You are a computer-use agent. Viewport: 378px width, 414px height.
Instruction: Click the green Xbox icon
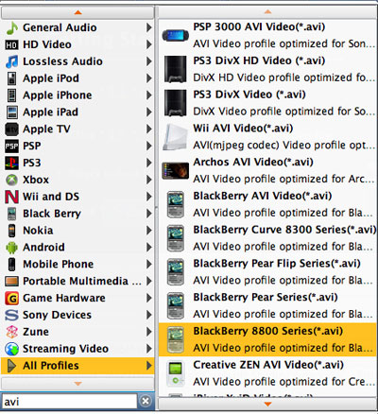(11, 180)
